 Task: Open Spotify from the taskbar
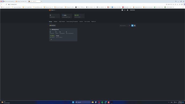(x=102, y=102)
